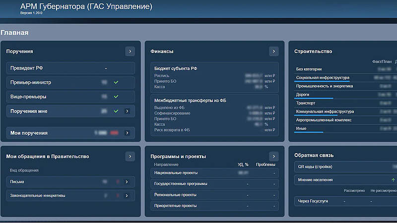Open the Финансы panel arrow button
The height and width of the screenshot is (223, 397).
tap(273, 51)
